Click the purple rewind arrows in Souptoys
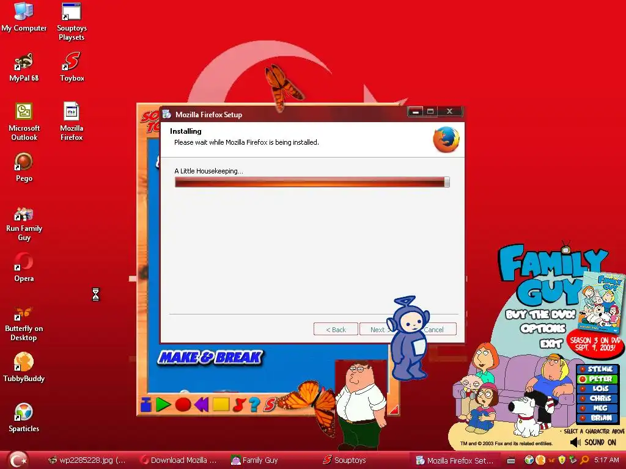 (202, 404)
